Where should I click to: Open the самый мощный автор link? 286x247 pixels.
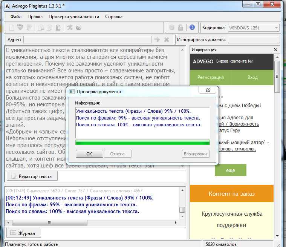point(243,143)
